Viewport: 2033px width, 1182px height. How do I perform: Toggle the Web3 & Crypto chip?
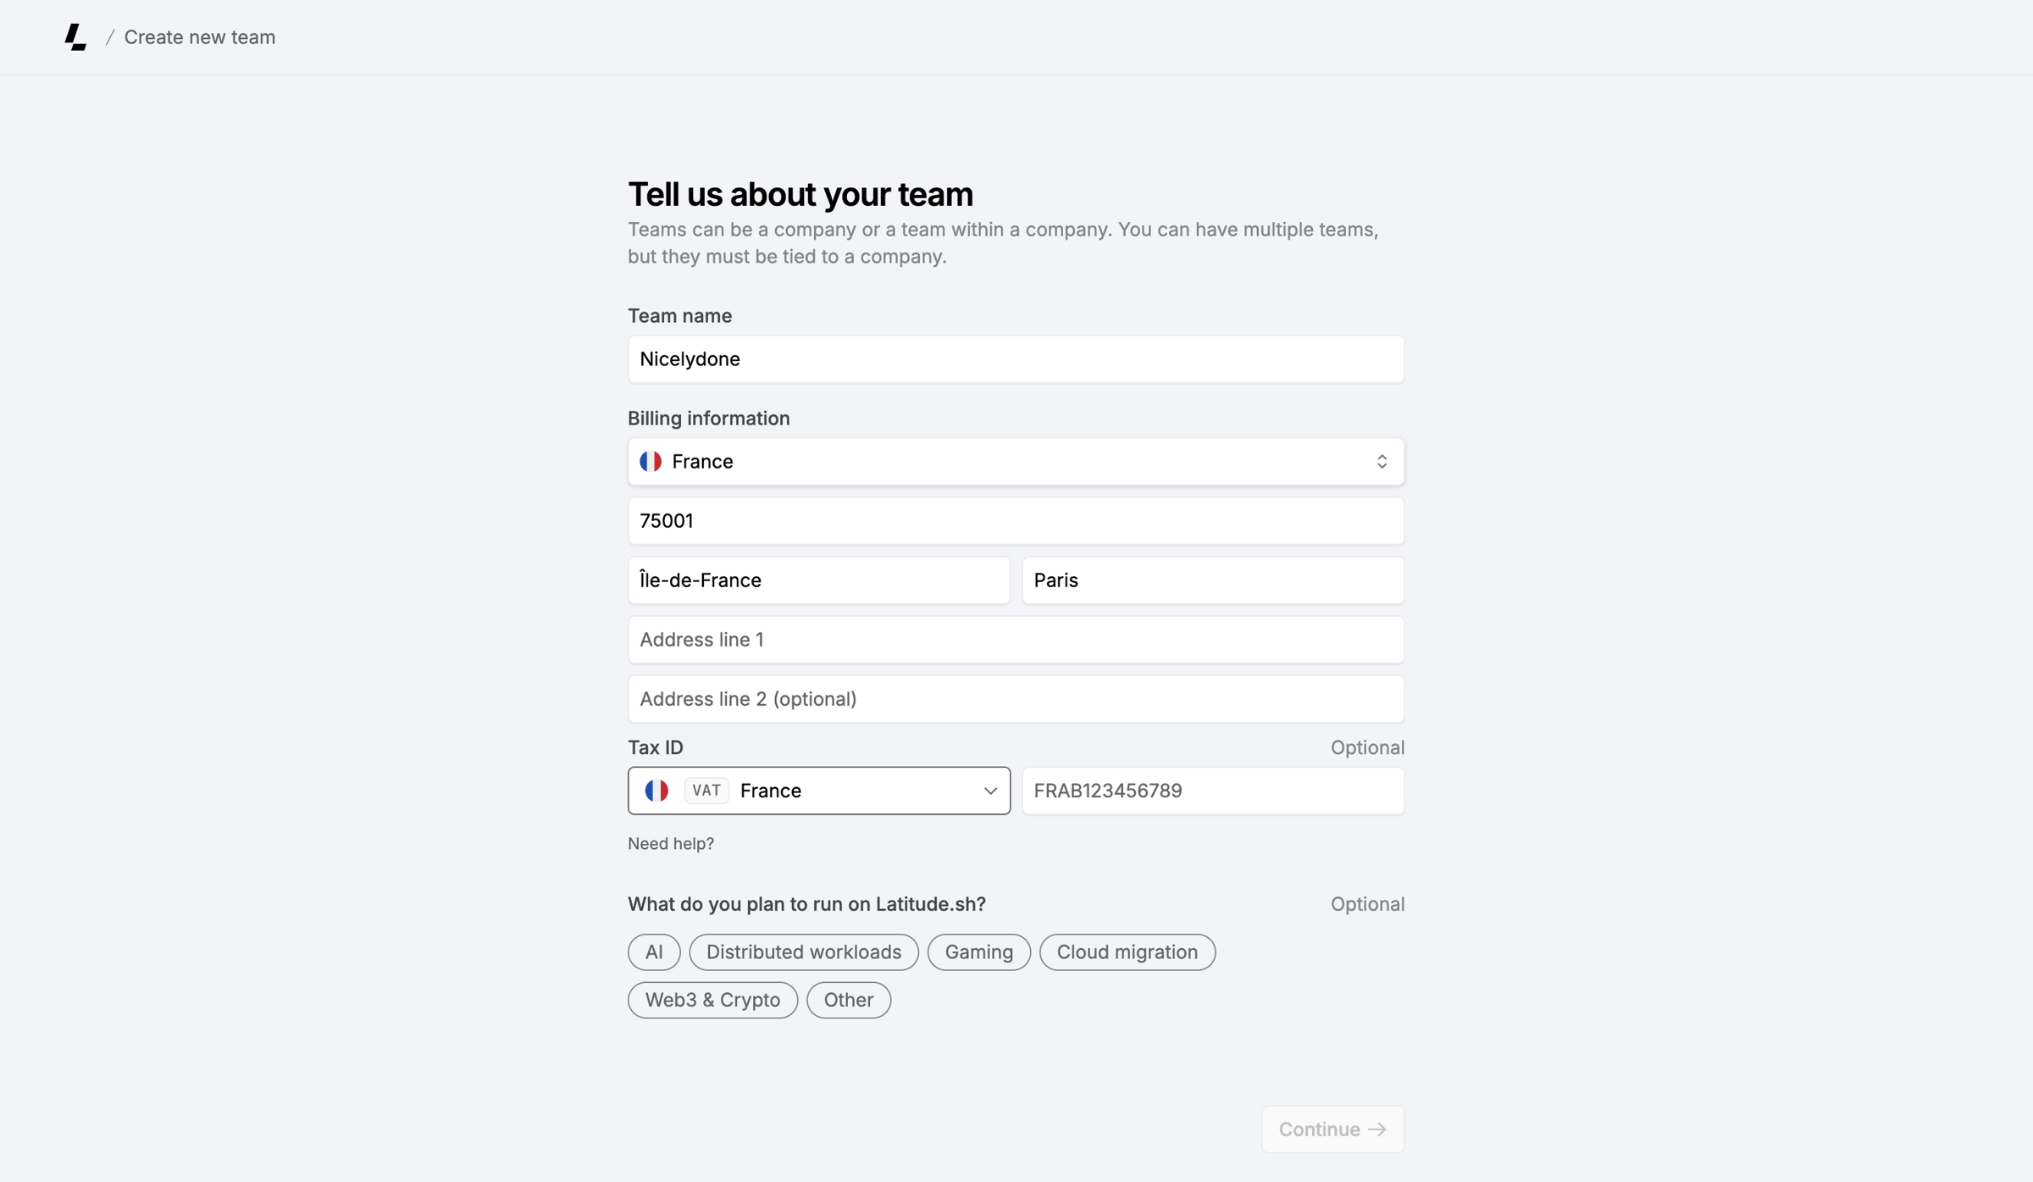[712, 1000]
